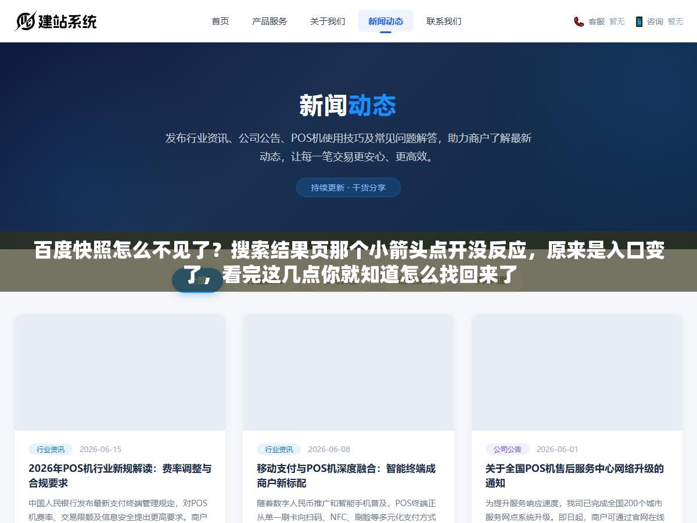697x523 pixels.
Task: Click the first card's 行业资讯 tag dated 2026-06-15
Action: point(51,449)
